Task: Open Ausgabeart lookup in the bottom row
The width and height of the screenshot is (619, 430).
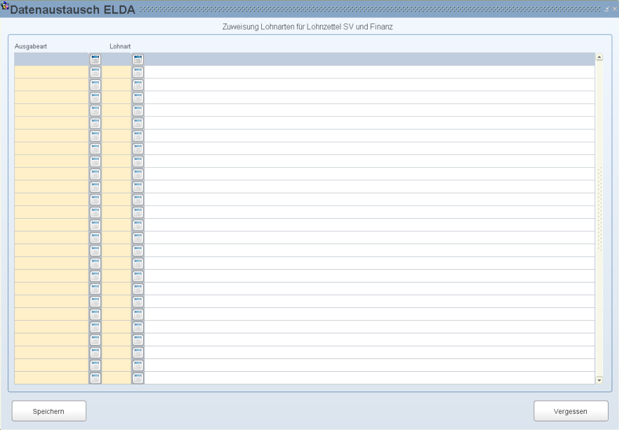Action: (x=95, y=378)
